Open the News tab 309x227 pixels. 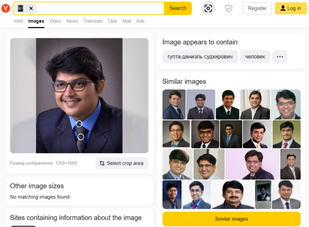point(72,21)
